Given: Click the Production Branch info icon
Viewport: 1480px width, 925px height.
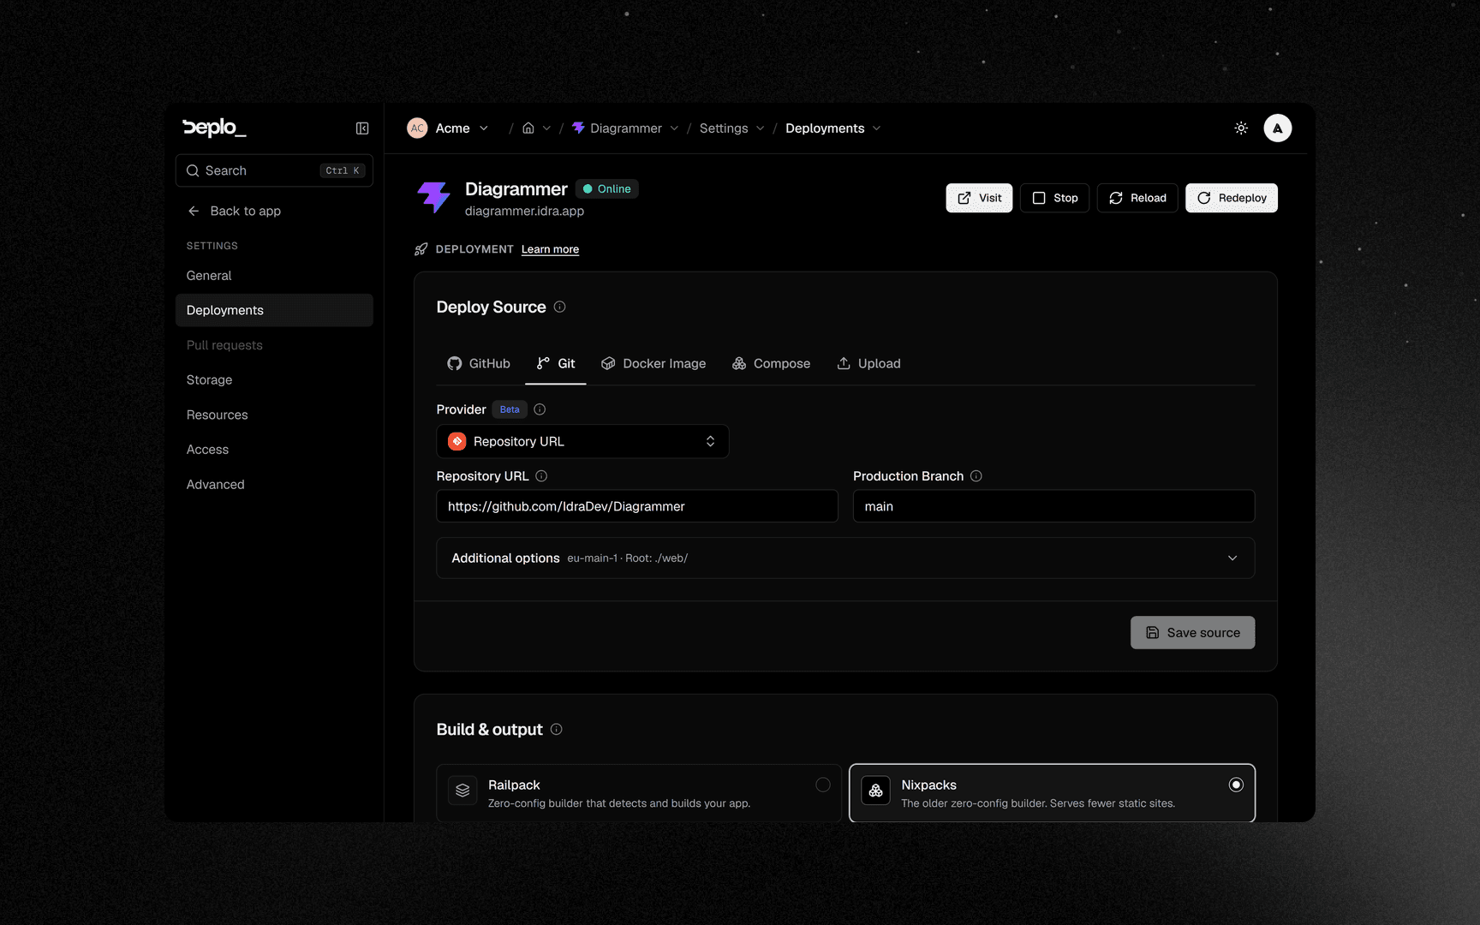Looking at the screenshot, I should tap(976, 476).
